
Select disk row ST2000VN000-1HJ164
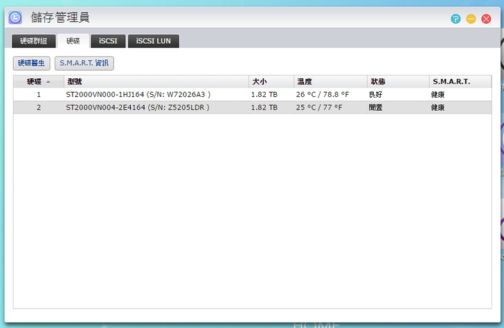point(252,94)
